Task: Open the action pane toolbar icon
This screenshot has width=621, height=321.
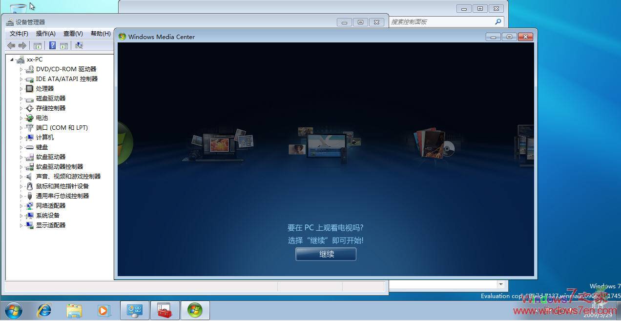Action: (64, 45)
